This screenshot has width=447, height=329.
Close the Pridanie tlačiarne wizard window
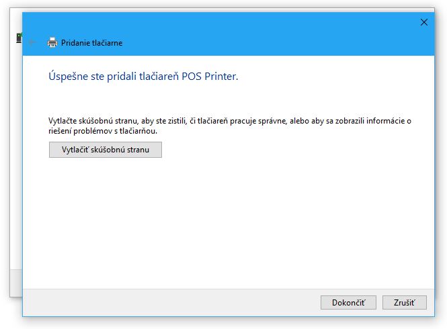pyautogui.click(x=424, y=22)
